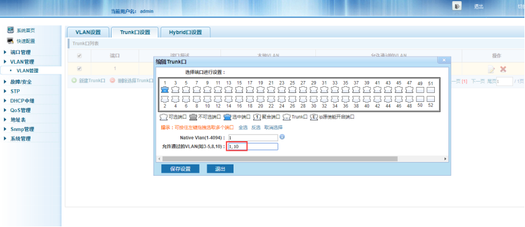This screenshot has width=525, height=227.
Task: Select port 1 icon in port panel
Action: point(165,90)
